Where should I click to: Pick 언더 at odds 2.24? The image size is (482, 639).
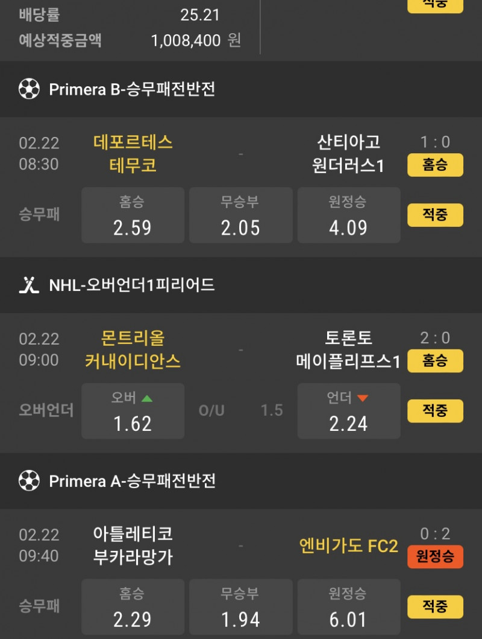pyautogui.click(x=348, y=411)
